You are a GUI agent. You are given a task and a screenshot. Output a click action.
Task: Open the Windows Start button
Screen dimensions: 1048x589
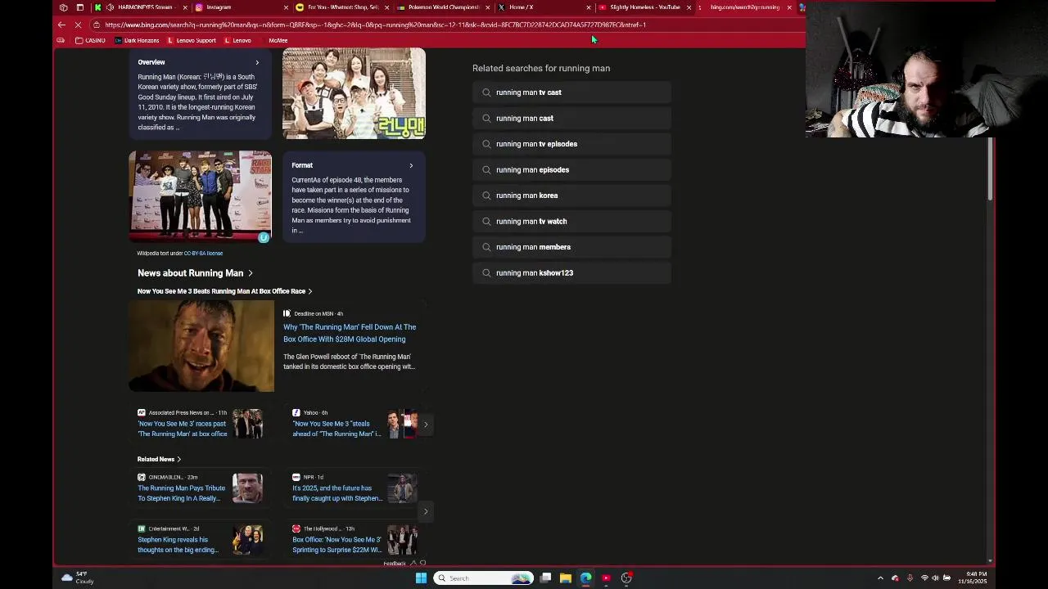[x=421, y=578]
